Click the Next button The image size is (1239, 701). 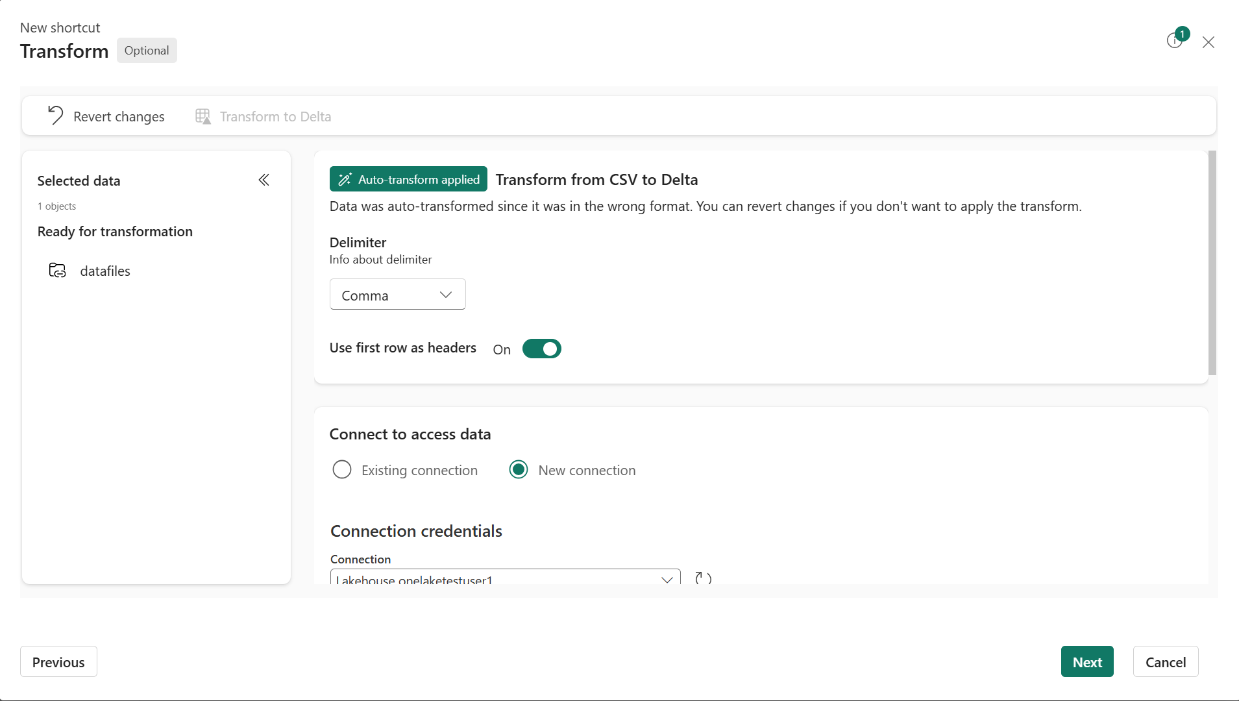[1086, 661]
